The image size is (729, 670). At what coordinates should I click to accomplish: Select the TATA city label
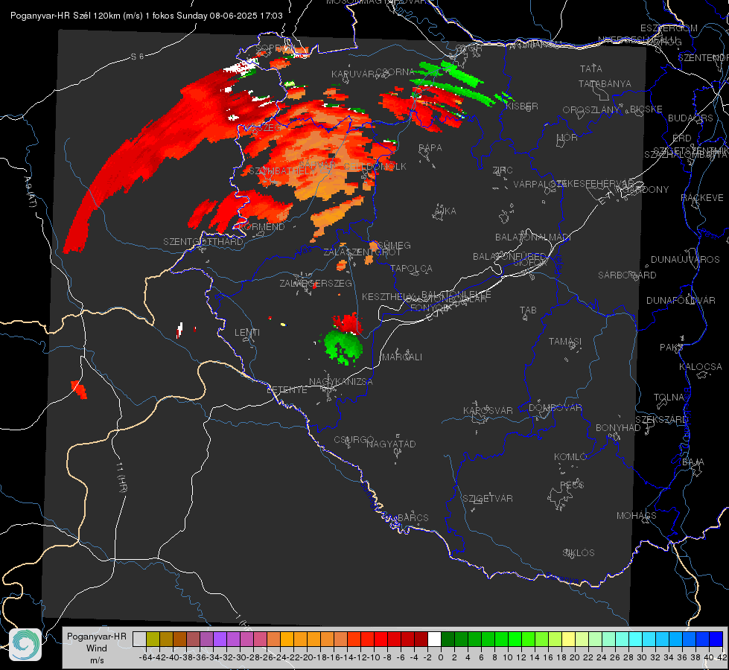[591, 68]
